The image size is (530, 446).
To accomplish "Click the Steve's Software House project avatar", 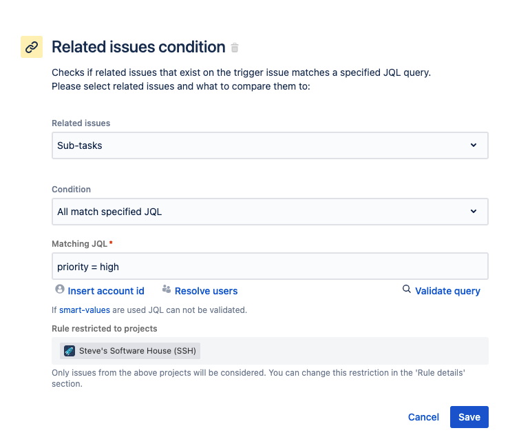I will click(x=70, y=351).
